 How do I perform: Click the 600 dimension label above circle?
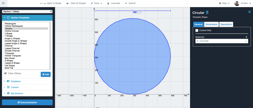coord(135,12)
